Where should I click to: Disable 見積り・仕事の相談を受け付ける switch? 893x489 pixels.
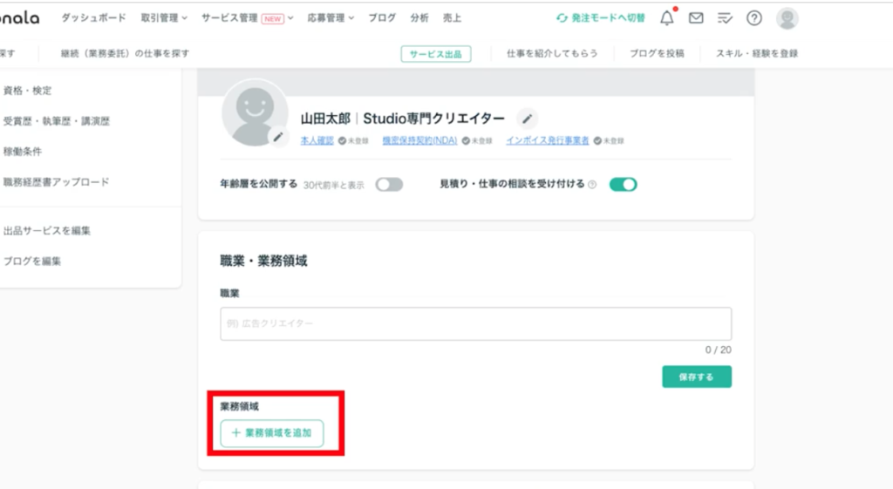pyautogui.click(x=623, y=185)
